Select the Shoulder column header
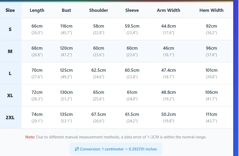The image size is (239, 156). pos(98,11)
